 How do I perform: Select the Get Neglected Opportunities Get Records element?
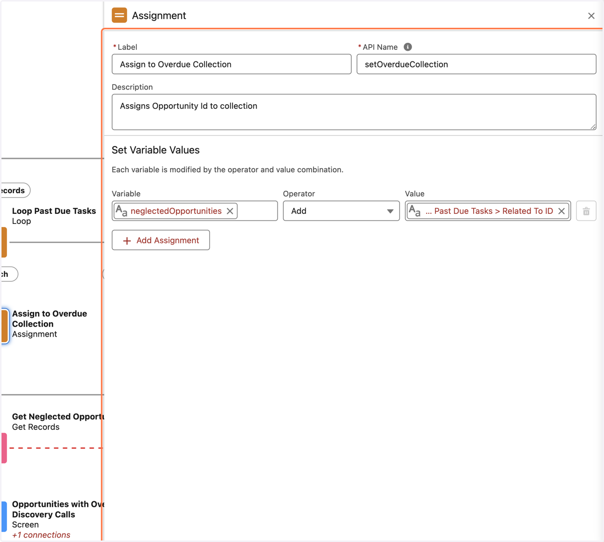pos(57,422)
